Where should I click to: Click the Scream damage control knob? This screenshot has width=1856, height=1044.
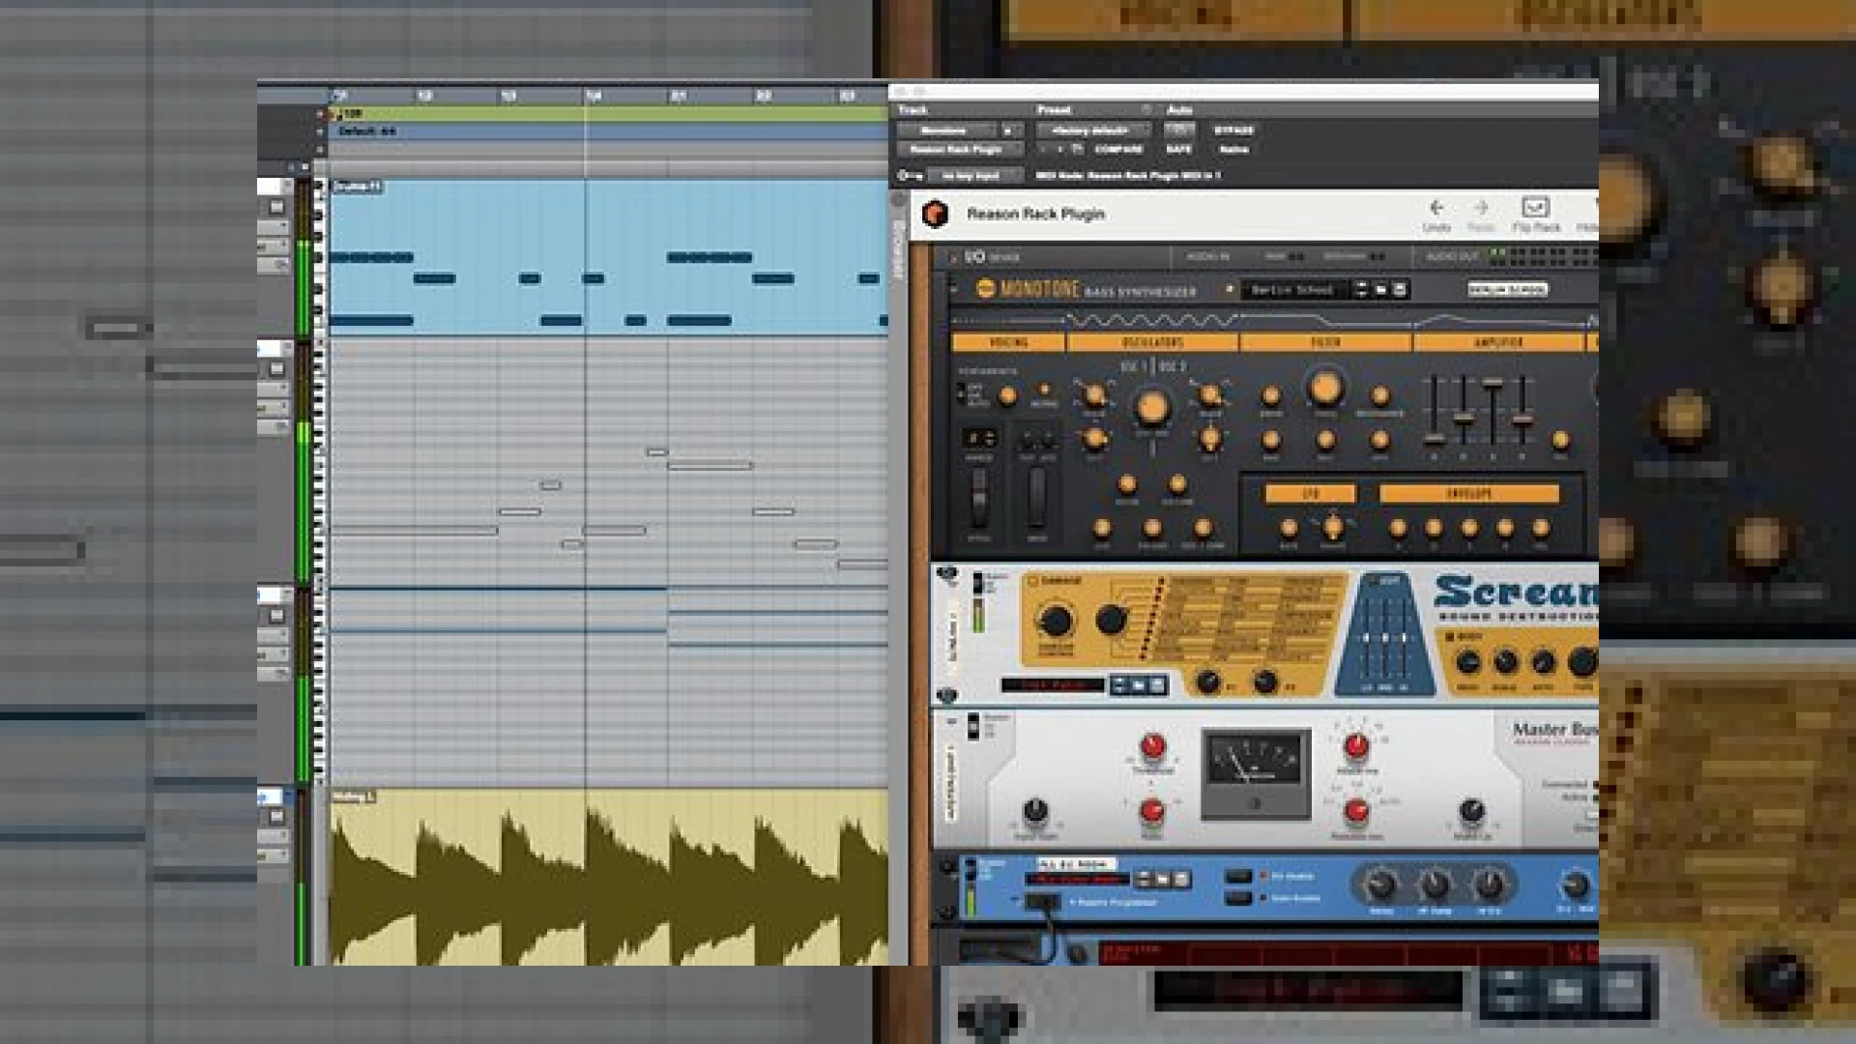(1055, 620)
